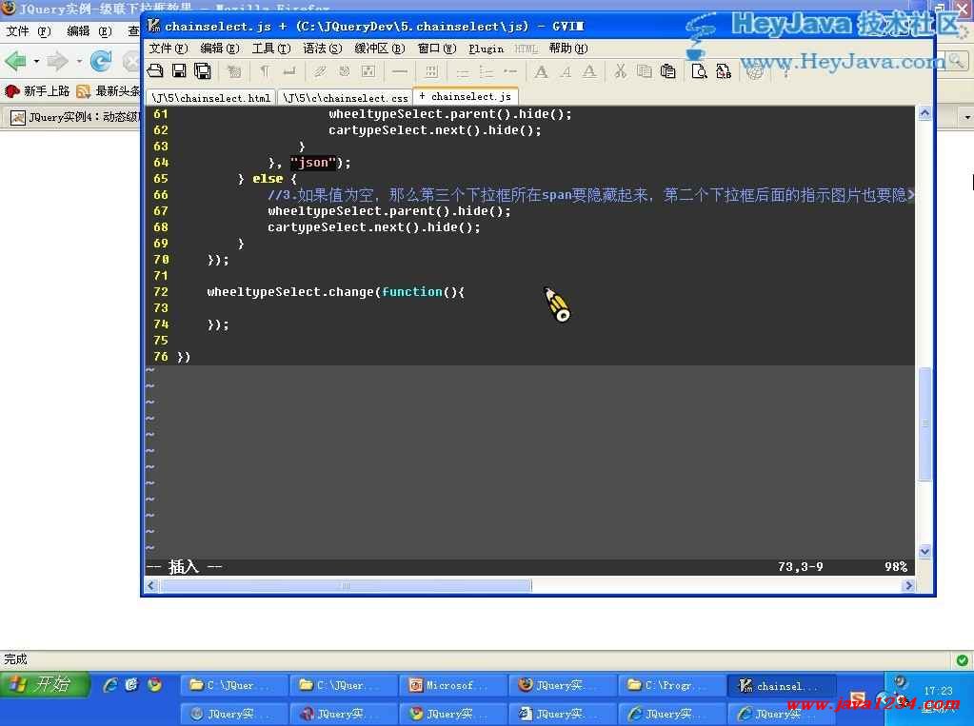The image size is (974, 726).
Task: Click Internet Explorer quick launch icon
Action: pyautogui.click(x=110, y=684)
